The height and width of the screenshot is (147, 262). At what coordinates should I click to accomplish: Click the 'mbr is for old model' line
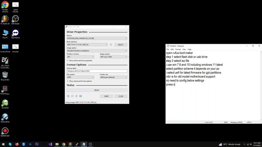(x=190, y=77)
